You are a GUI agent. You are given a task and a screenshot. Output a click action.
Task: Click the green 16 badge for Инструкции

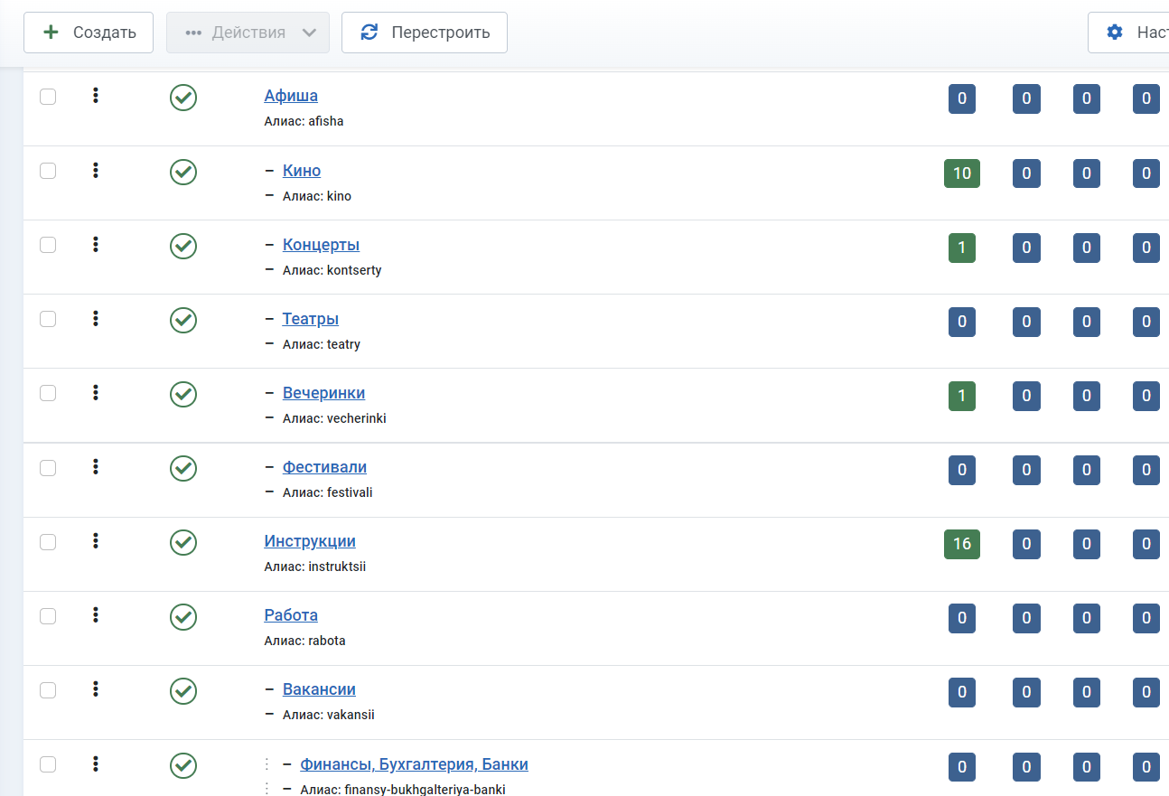[961, 544]
